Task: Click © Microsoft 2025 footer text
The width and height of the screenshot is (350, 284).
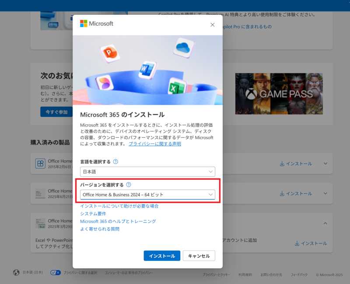Action: [x=329, y=275]
